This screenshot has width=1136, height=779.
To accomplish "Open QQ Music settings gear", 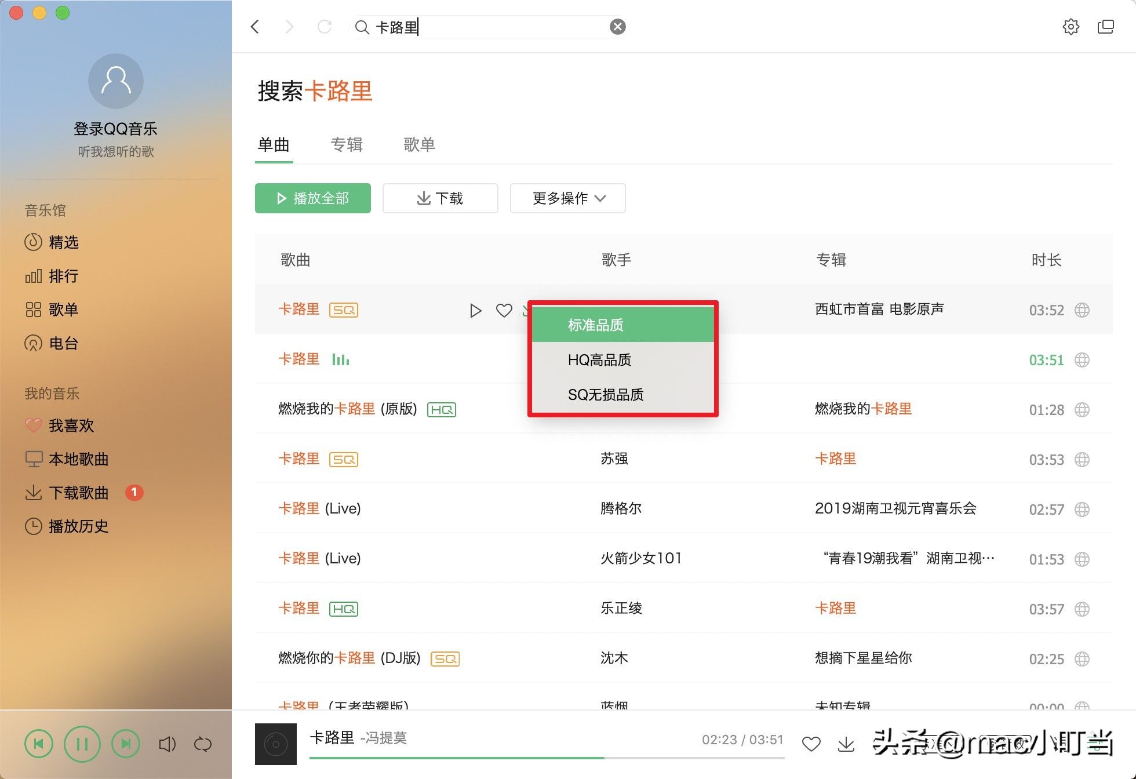I will 1072,27.
